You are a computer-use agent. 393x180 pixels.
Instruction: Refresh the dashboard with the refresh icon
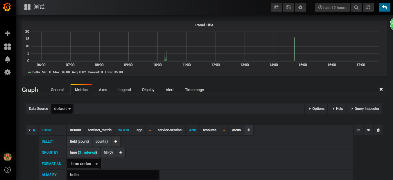[x=368, y=7]
